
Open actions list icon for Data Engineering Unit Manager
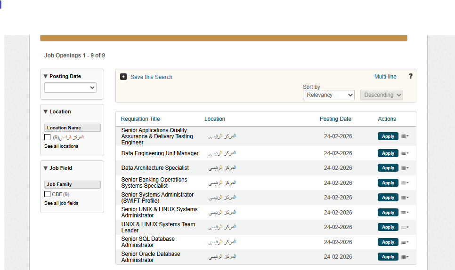(405, 153)
